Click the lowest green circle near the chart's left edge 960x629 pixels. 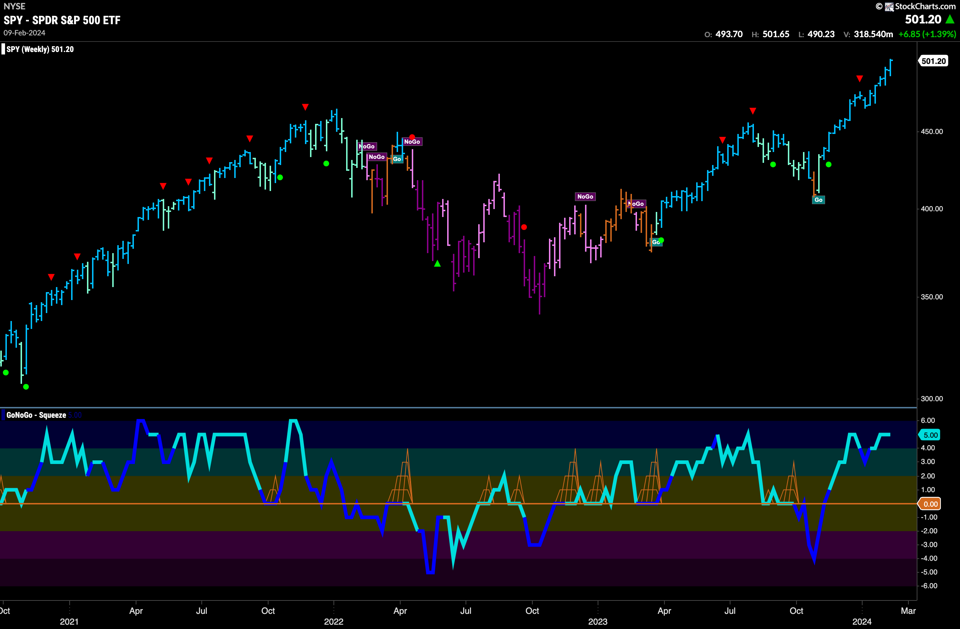point(26,386)
